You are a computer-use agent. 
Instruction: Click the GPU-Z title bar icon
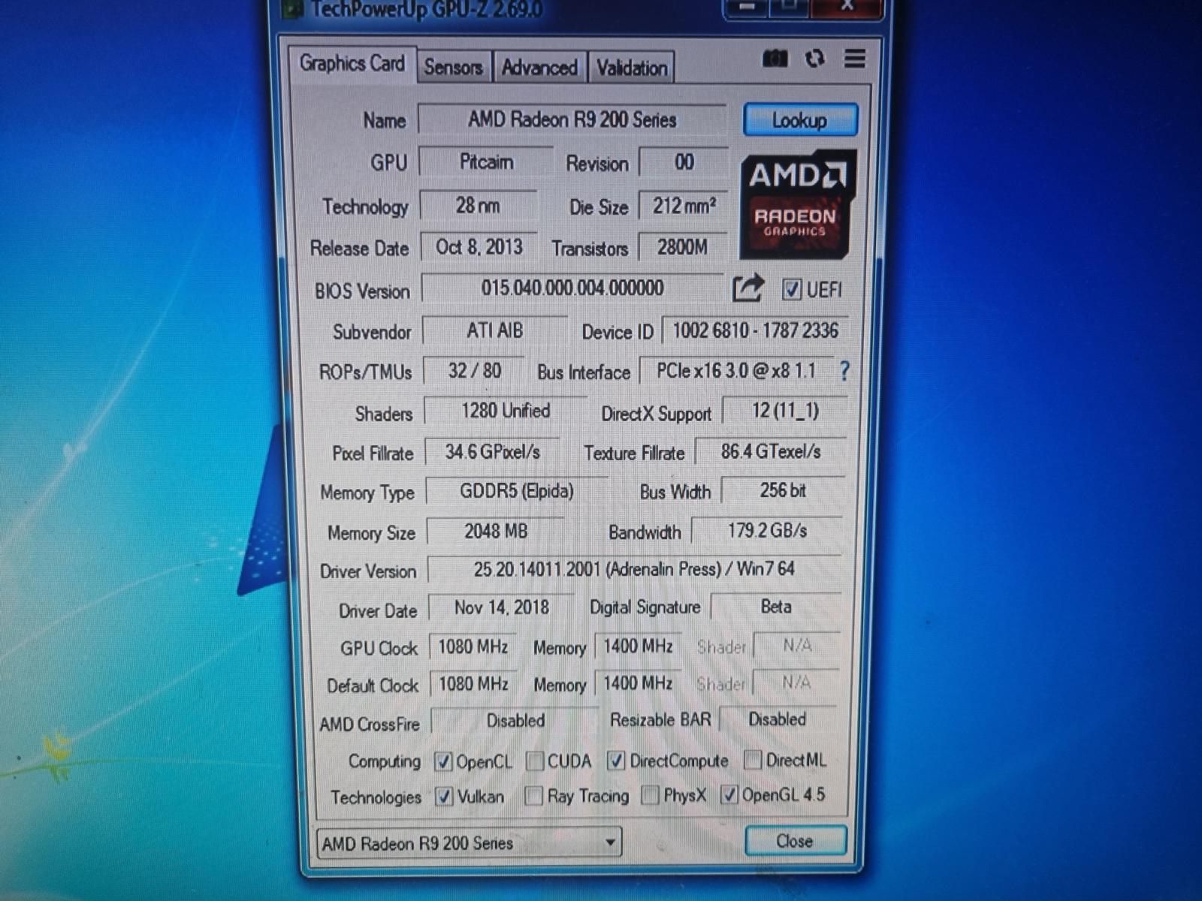pyautogui.click(x=294, y=9)
